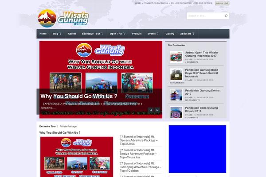Image resolution: width=266 pixels, height=177 pixels.
Task: Open Mt. Binaiya Adventure Package link
Action: click(x=138, y=154)
